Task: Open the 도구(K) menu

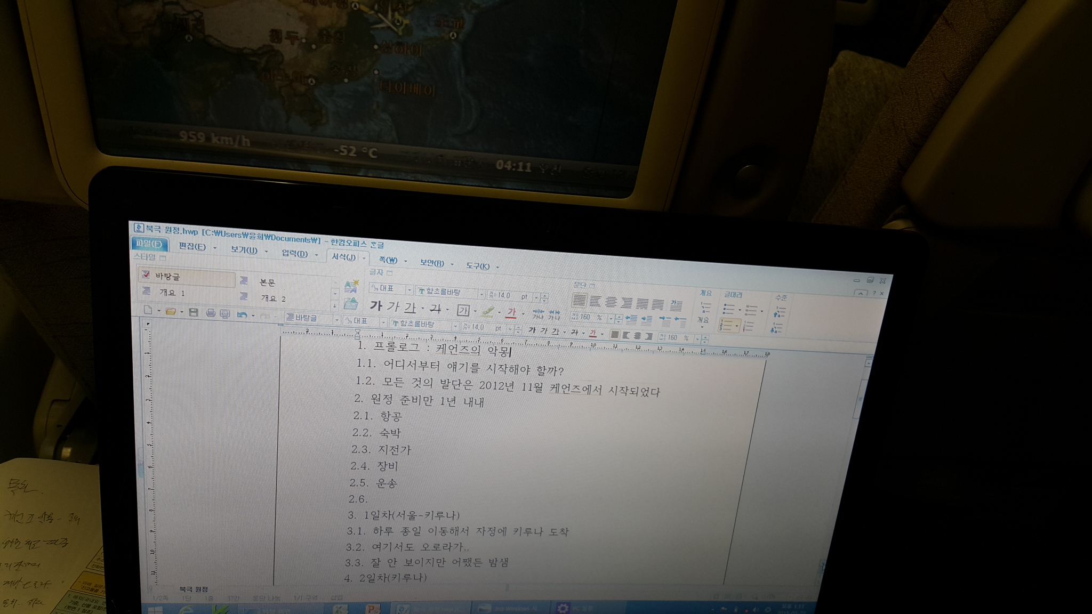Action: point(478,265)
